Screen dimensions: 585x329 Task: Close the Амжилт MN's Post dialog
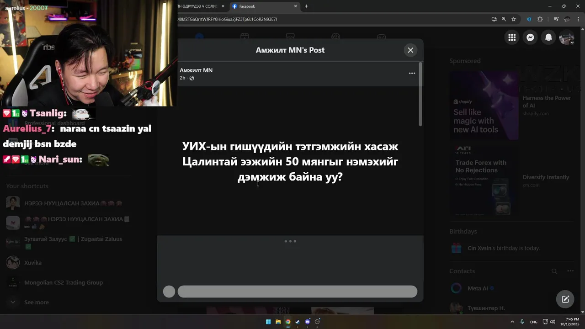point(410,50)
